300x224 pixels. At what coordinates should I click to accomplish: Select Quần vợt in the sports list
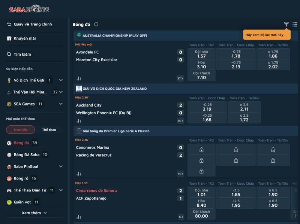point(22,202)
